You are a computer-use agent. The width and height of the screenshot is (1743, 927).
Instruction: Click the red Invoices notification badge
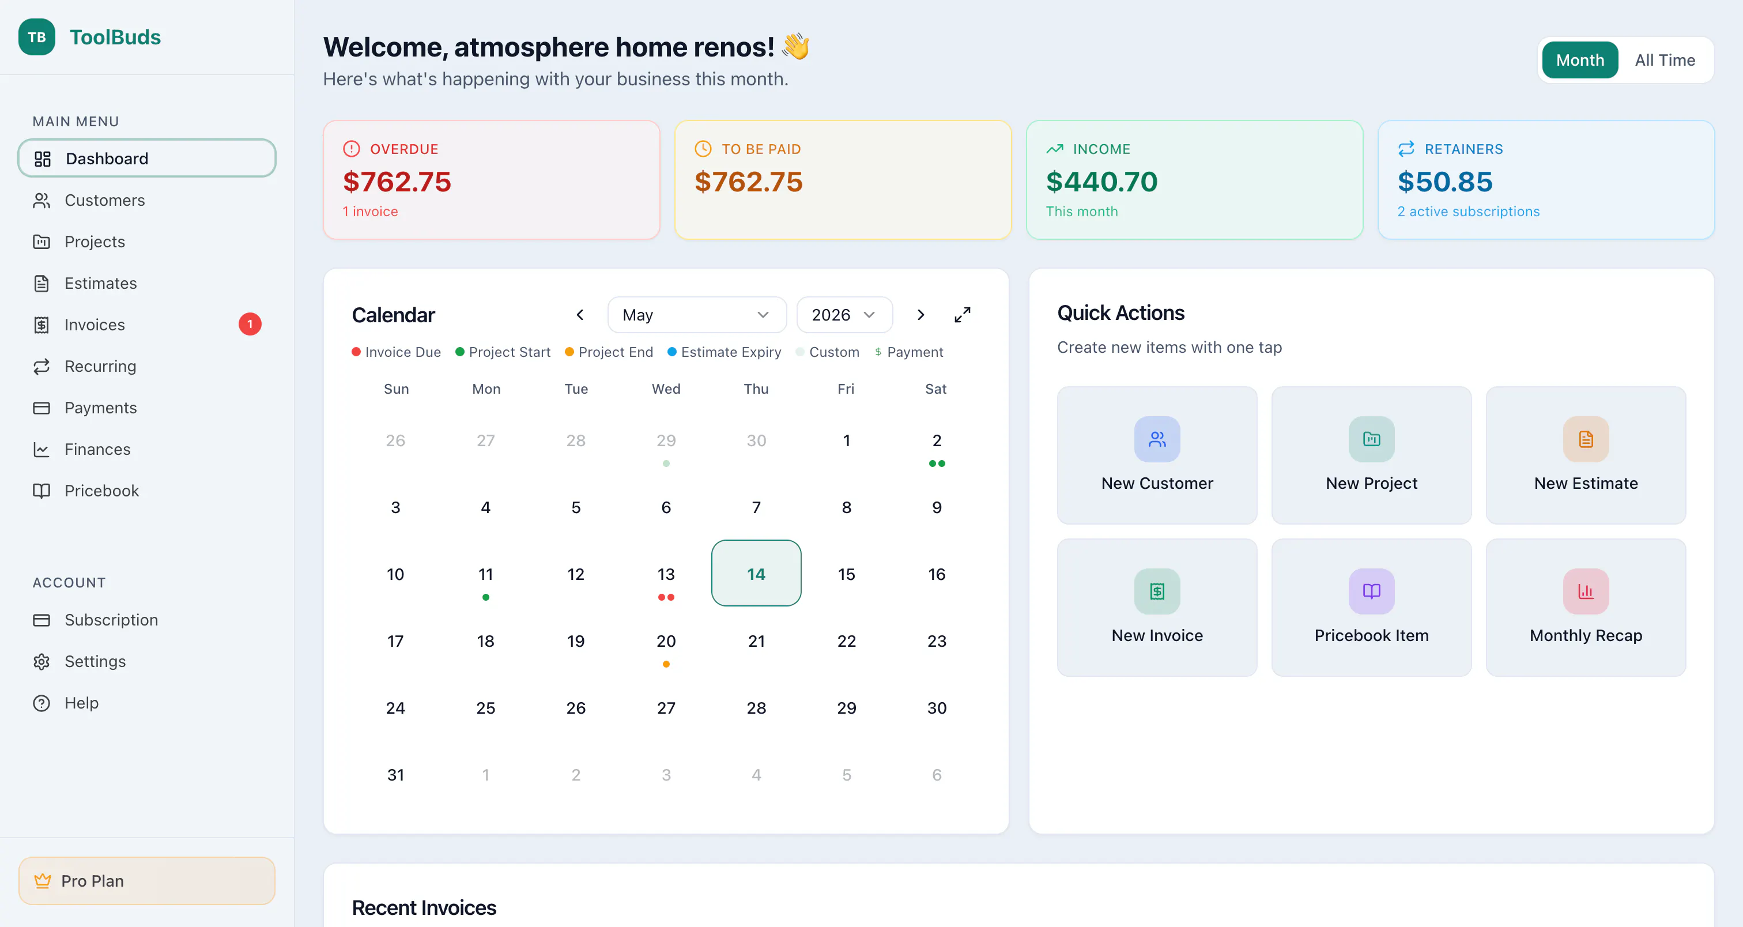250,324
